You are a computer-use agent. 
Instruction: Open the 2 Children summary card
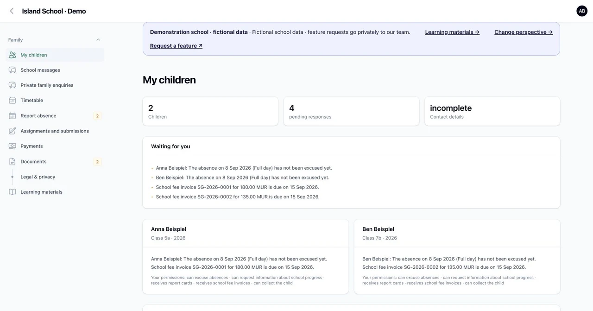210,111
